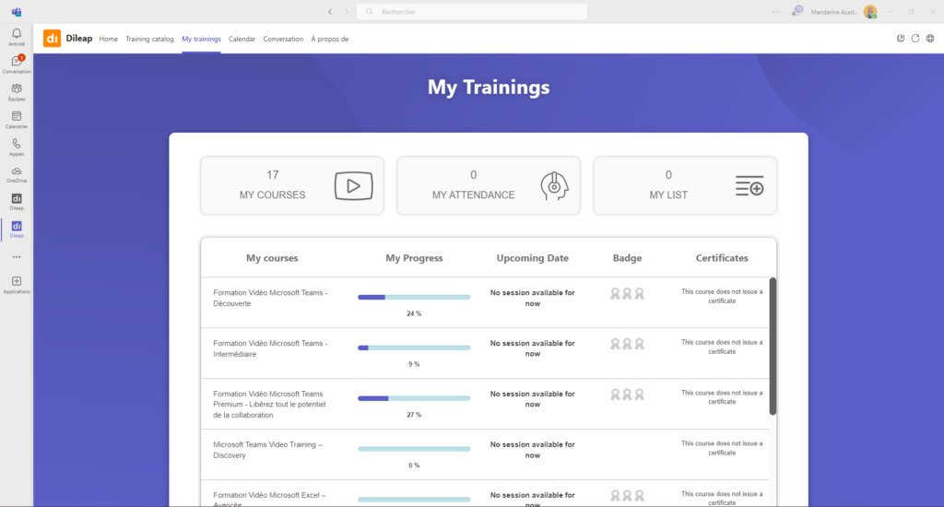Screen dimensions: 944x507
Task: Click the Mandarine Acad... account name
Action: (833, 12)
